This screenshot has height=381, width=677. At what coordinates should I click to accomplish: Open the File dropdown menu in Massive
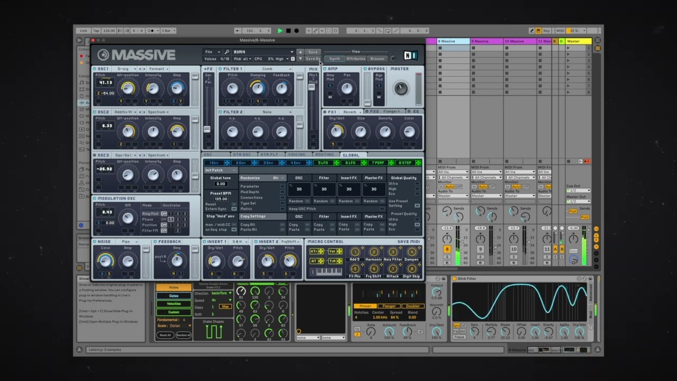point(212,52)
